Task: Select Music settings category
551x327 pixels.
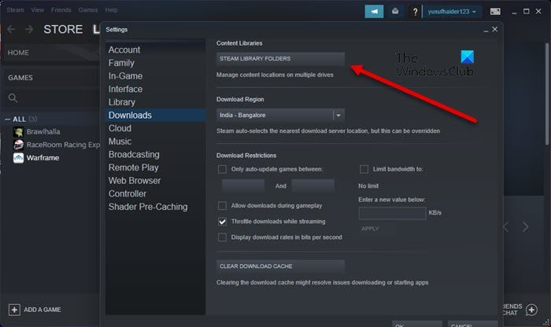Action: coord(155,141)
